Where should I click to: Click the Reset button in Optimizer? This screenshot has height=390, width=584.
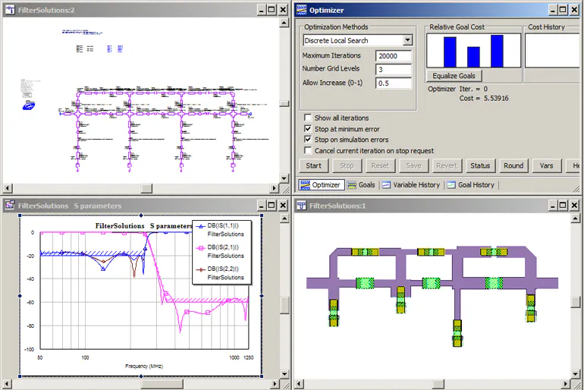coord(380,165)
